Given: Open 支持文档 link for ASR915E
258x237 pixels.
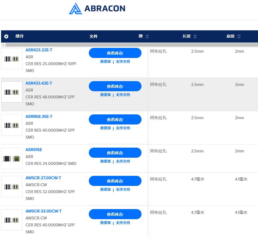Looking at the screenshot, I should (123, 161).
